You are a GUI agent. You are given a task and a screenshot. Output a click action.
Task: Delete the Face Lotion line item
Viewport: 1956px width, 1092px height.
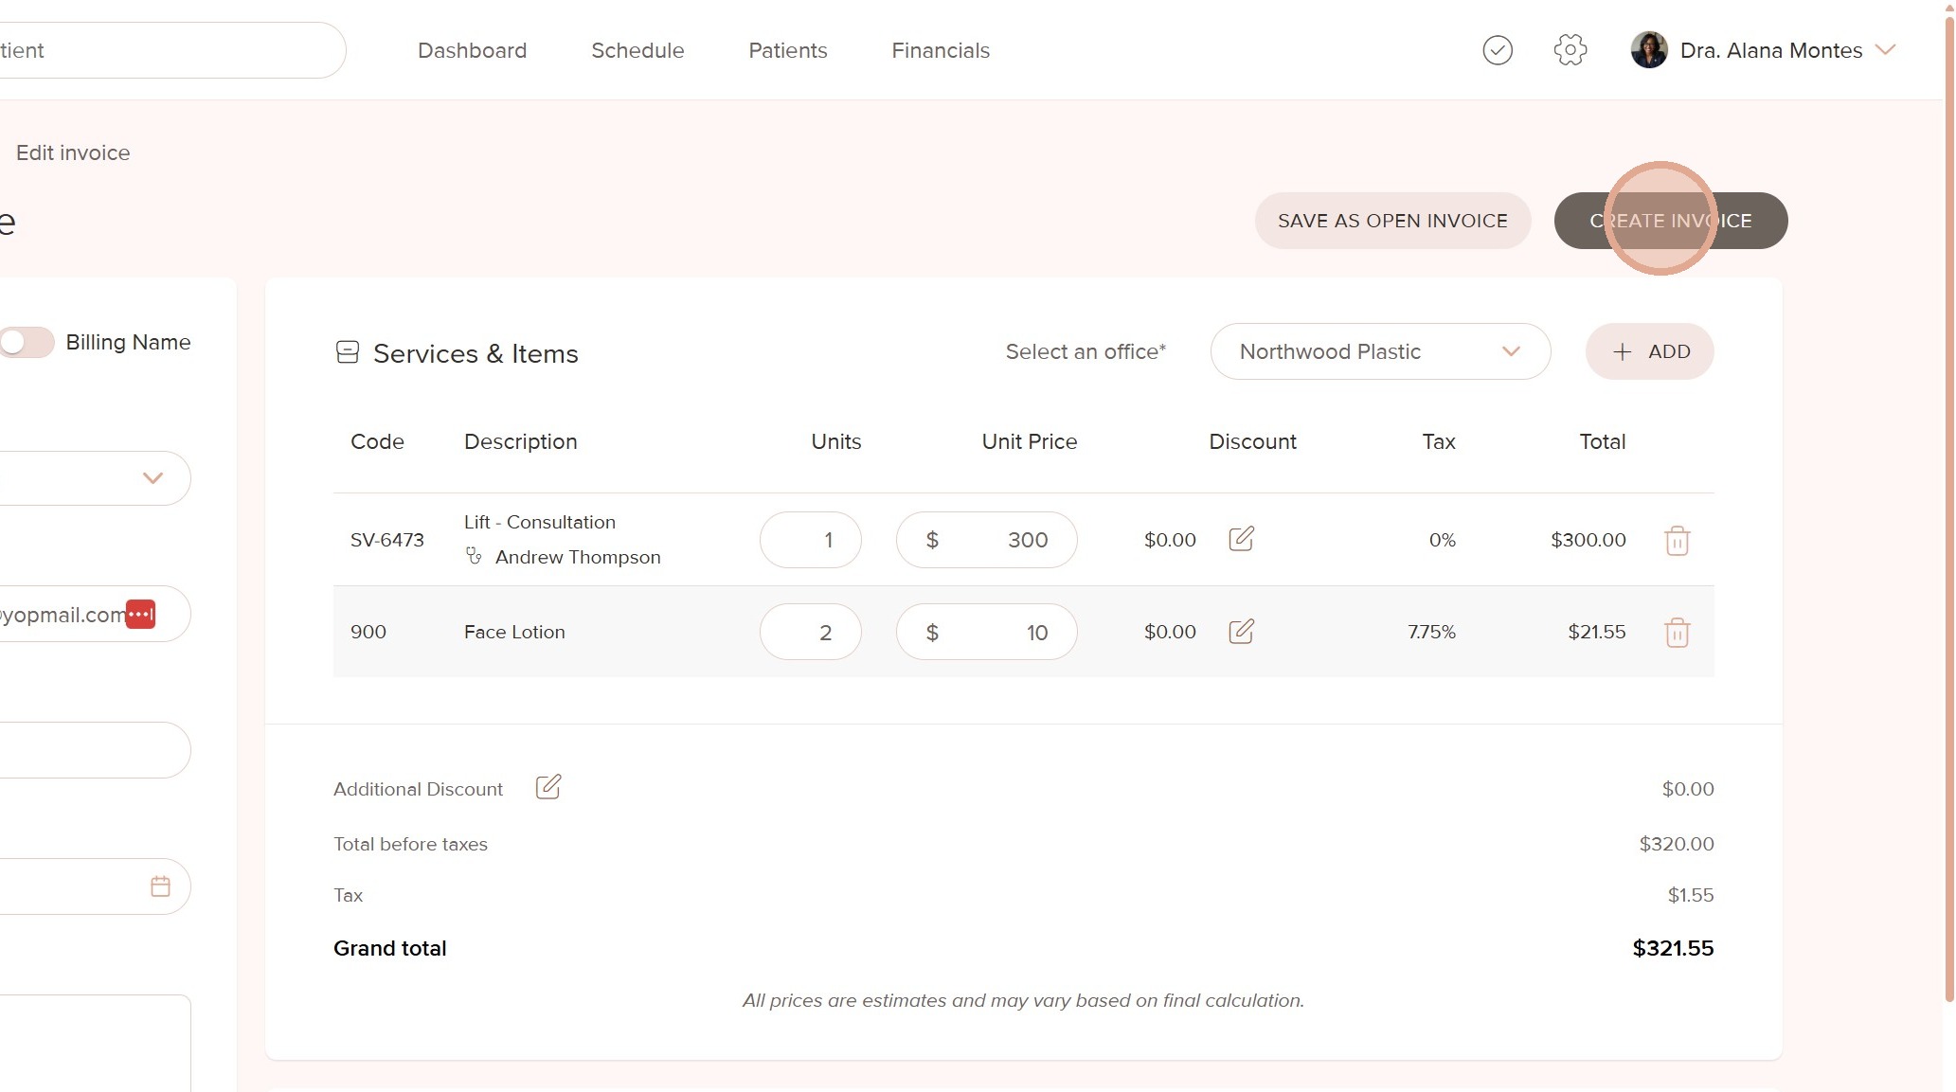pyautogui.click(x=1677, y=632)
